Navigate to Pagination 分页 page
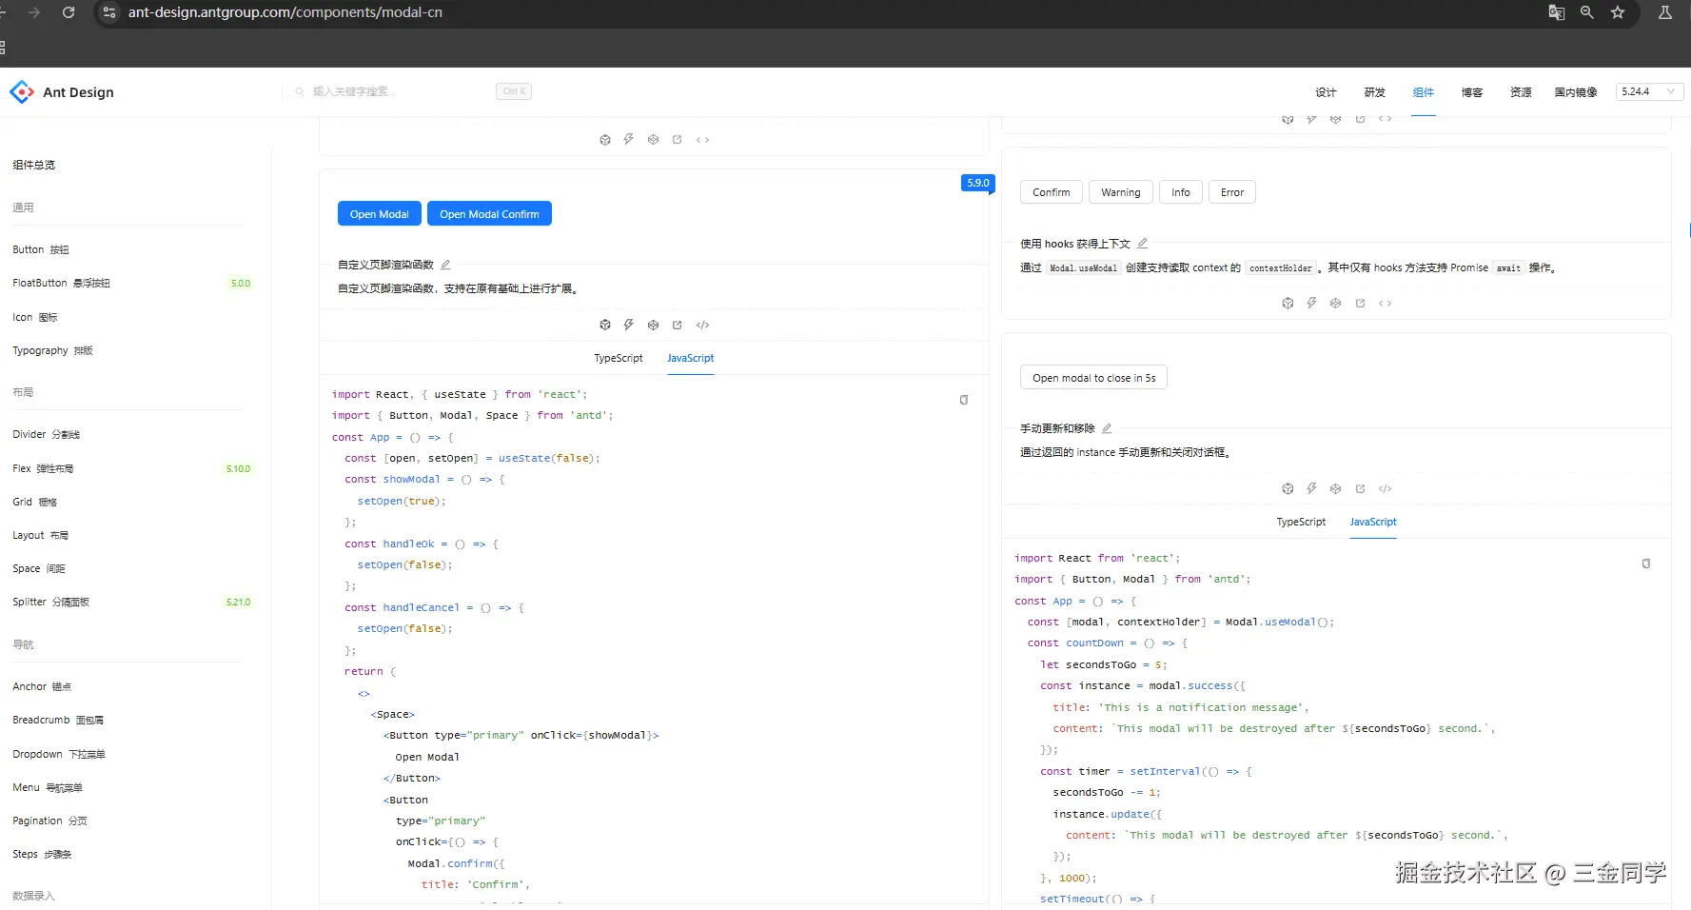 pos(50,821)
